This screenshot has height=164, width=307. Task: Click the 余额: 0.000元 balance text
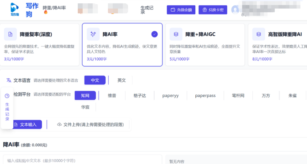tap(34, 145)
